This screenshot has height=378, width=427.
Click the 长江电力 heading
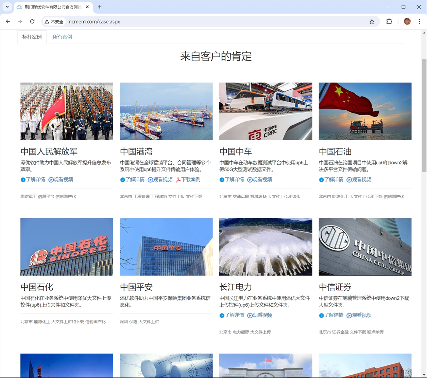(x=236, y=287)
